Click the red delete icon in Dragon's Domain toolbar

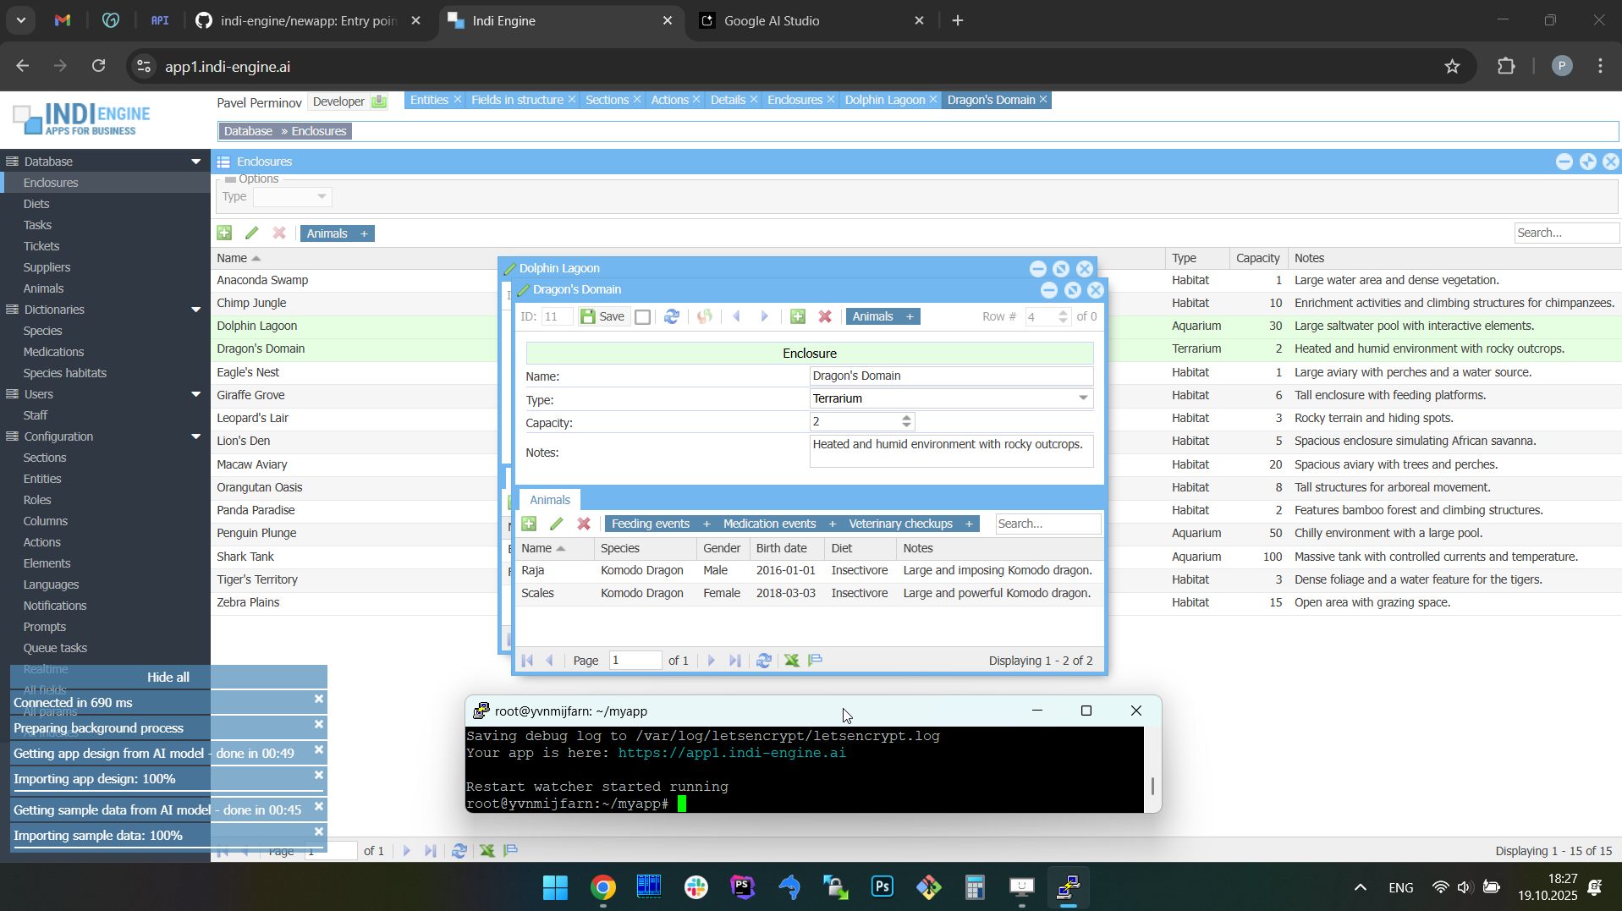pyautogui.click(x=825, y=316)
